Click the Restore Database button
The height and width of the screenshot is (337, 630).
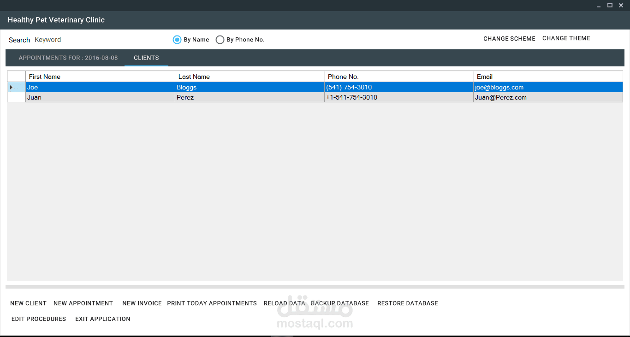408,303
